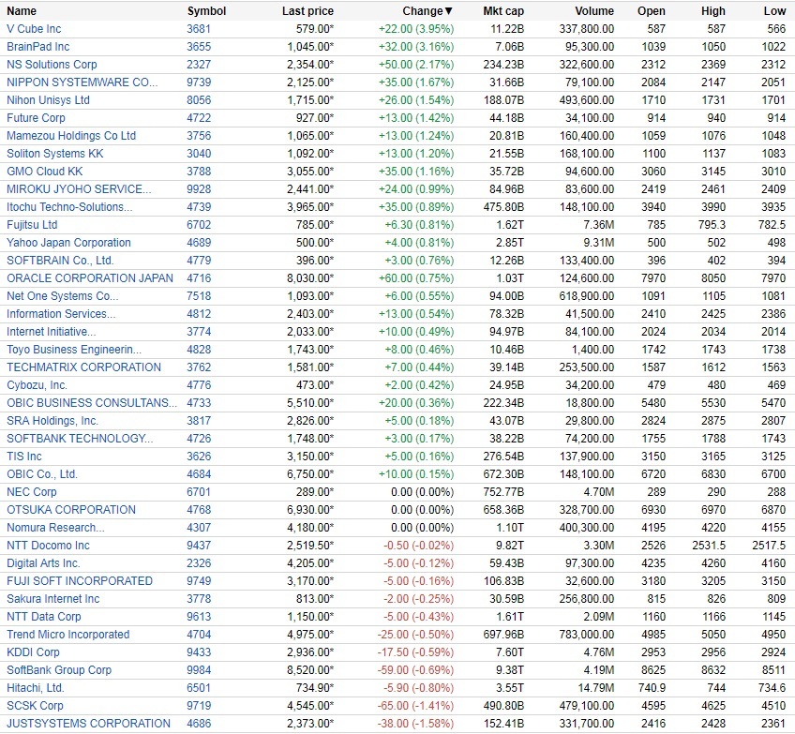The image size is (795, 734).
Task: Sort by Open column header
Action: coord(652,11)
